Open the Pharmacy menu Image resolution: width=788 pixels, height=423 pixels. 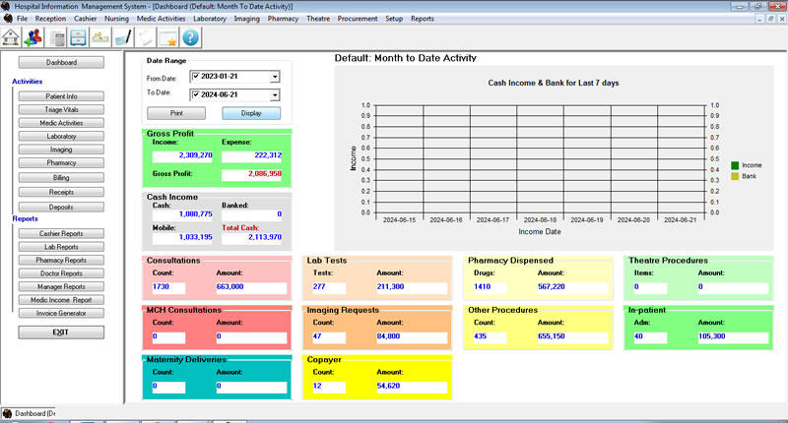(283, 19)
